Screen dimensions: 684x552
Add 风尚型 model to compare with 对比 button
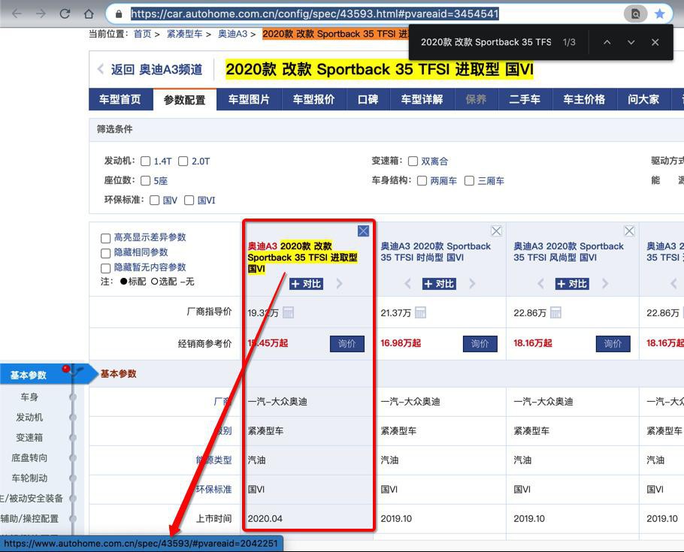572,284
